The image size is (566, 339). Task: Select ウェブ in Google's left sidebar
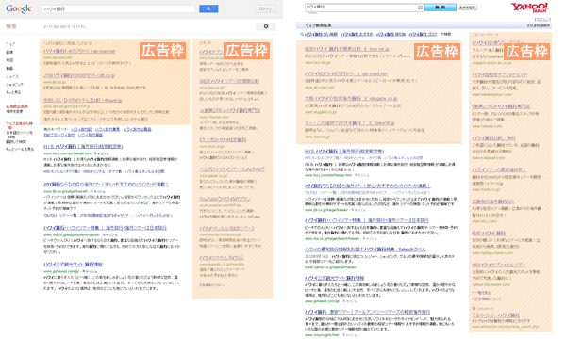click(x=10, y=44)
